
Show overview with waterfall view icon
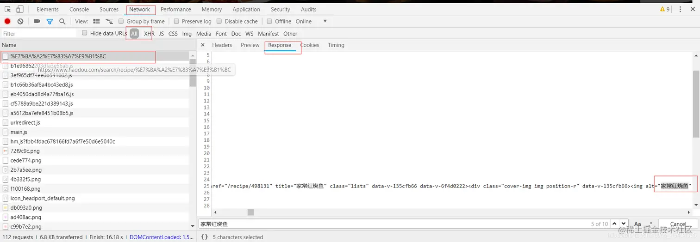point(109,21)
